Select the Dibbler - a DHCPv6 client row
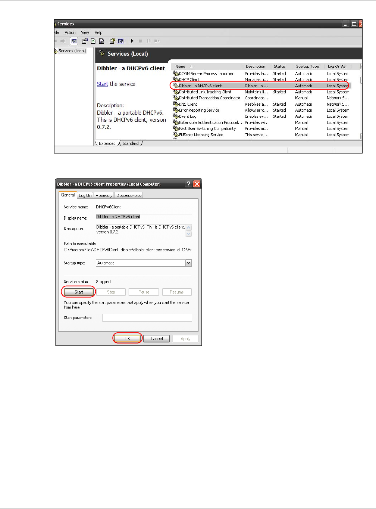The height and width of the screenshot is (509, 376). click(261, 86)
